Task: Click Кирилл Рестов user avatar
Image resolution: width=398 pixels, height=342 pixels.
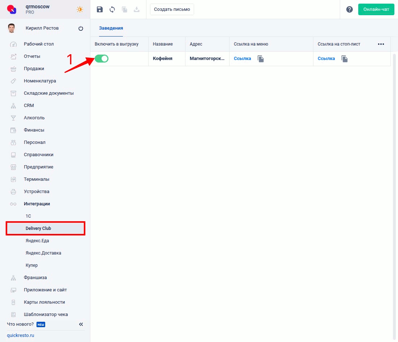Action: click(12, 28)
